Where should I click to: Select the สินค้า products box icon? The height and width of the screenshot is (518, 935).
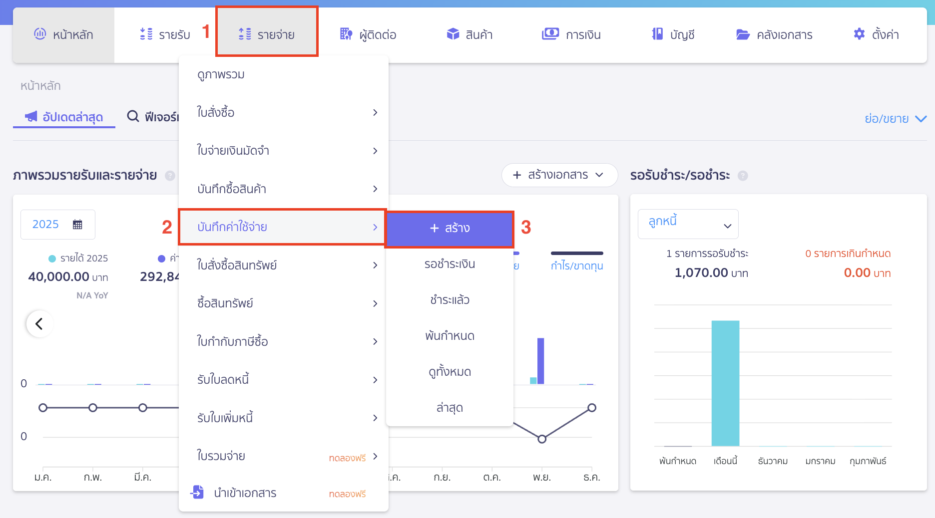pyautogui.click(x=453, y=34)
